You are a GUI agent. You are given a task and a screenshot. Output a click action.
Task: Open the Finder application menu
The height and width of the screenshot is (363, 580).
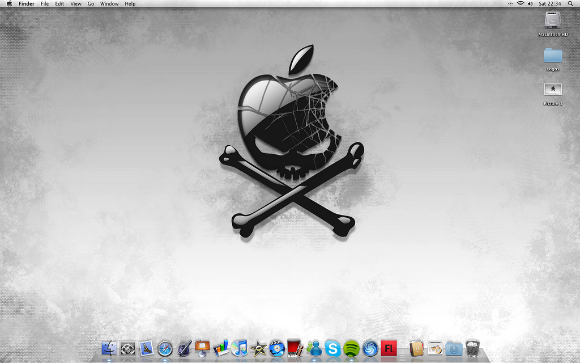click(26, 4)
